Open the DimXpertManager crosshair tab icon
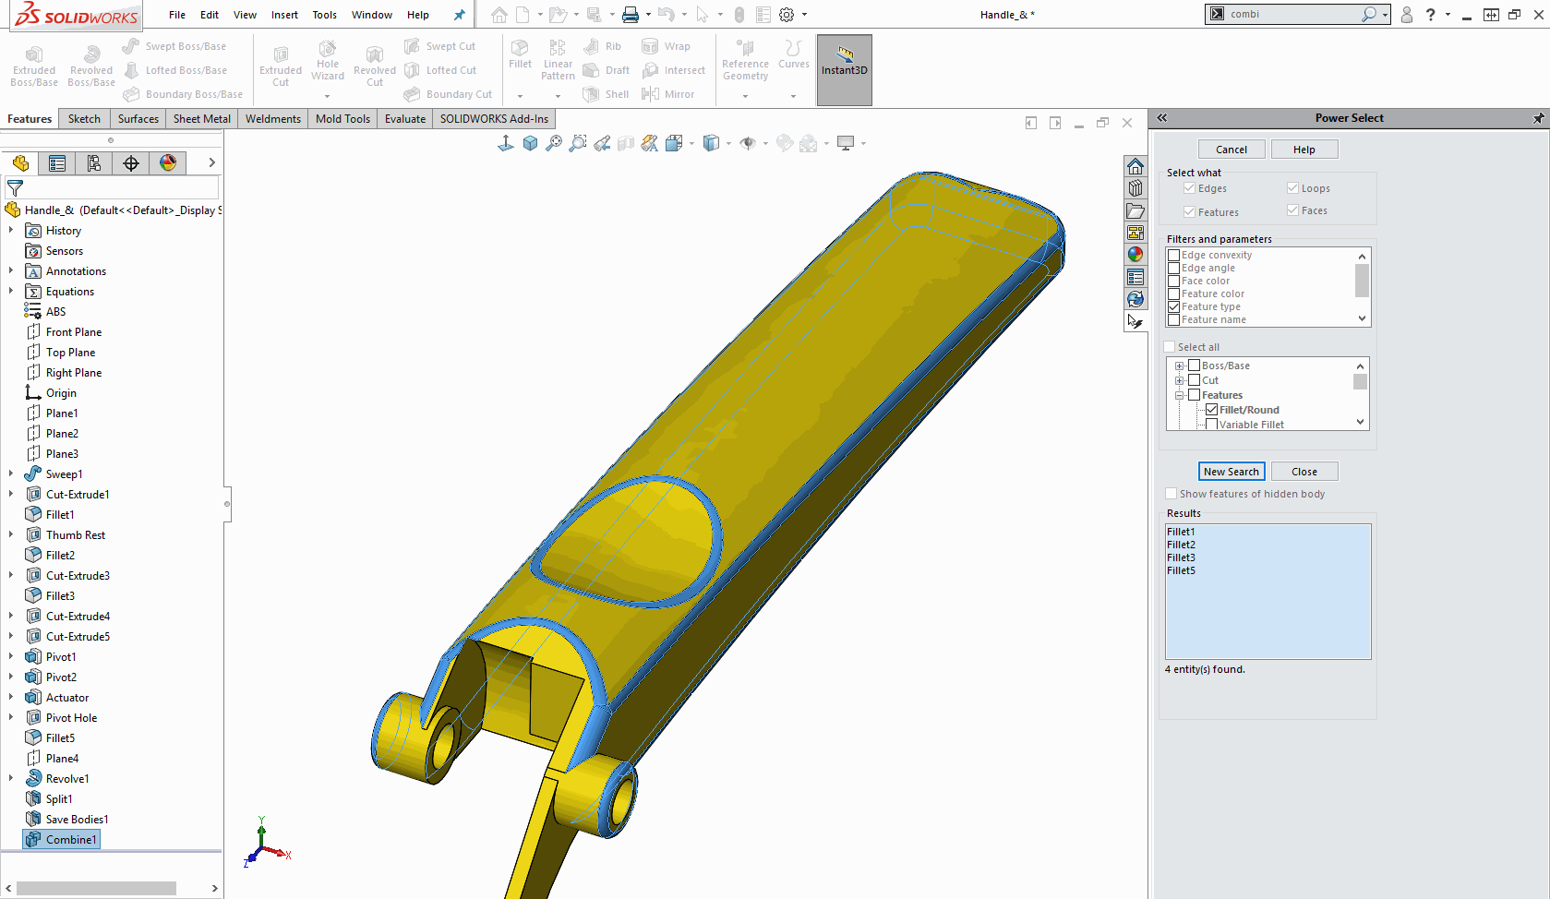 [x=131, y=163]
